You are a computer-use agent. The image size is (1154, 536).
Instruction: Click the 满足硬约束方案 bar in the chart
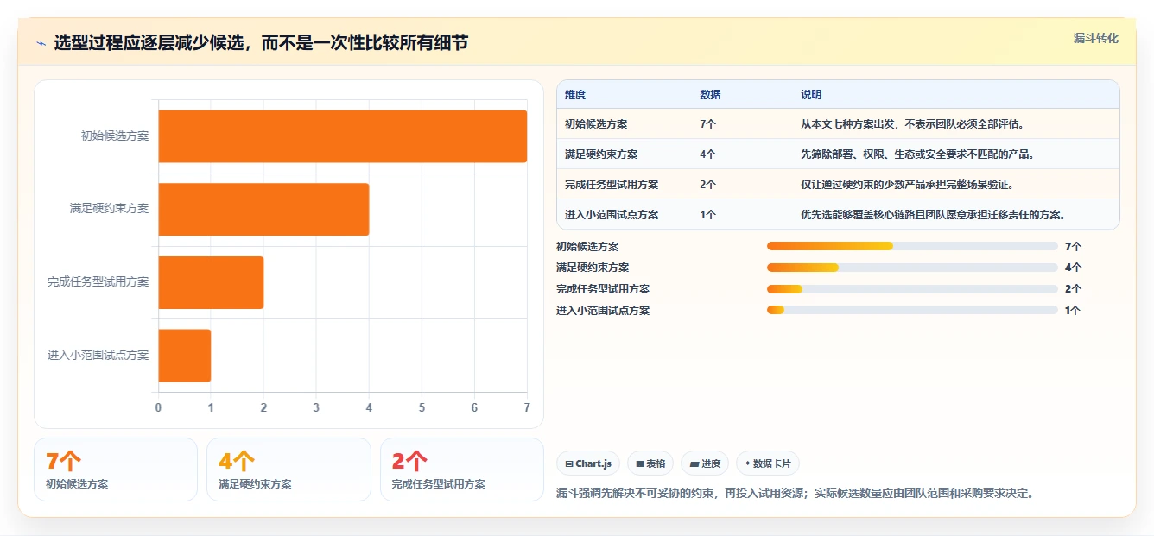click(263, 209)
